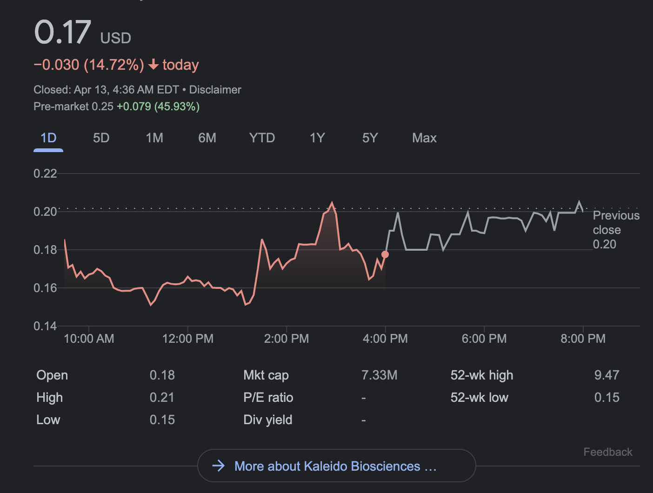Screen dimensions: 653x493
Task: Click the 2:00 PM axis label
Action: [287, 339]
